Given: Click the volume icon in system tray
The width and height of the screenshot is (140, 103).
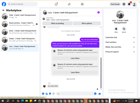Looking at the screenshot, I should tap(126, 101).
